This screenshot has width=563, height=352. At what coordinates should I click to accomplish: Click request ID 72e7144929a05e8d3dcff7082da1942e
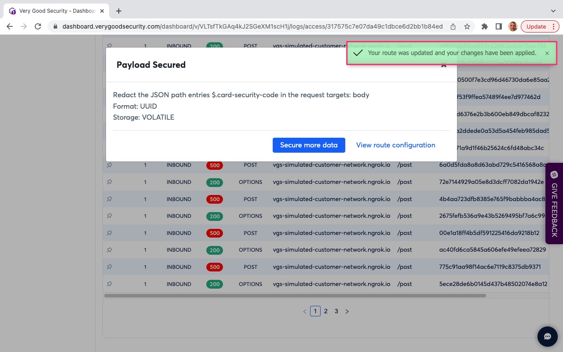491,182
